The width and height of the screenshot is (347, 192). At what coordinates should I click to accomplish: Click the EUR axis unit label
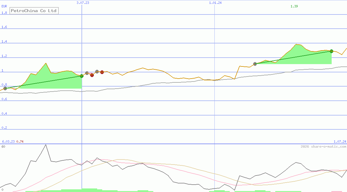pos(4,6)
